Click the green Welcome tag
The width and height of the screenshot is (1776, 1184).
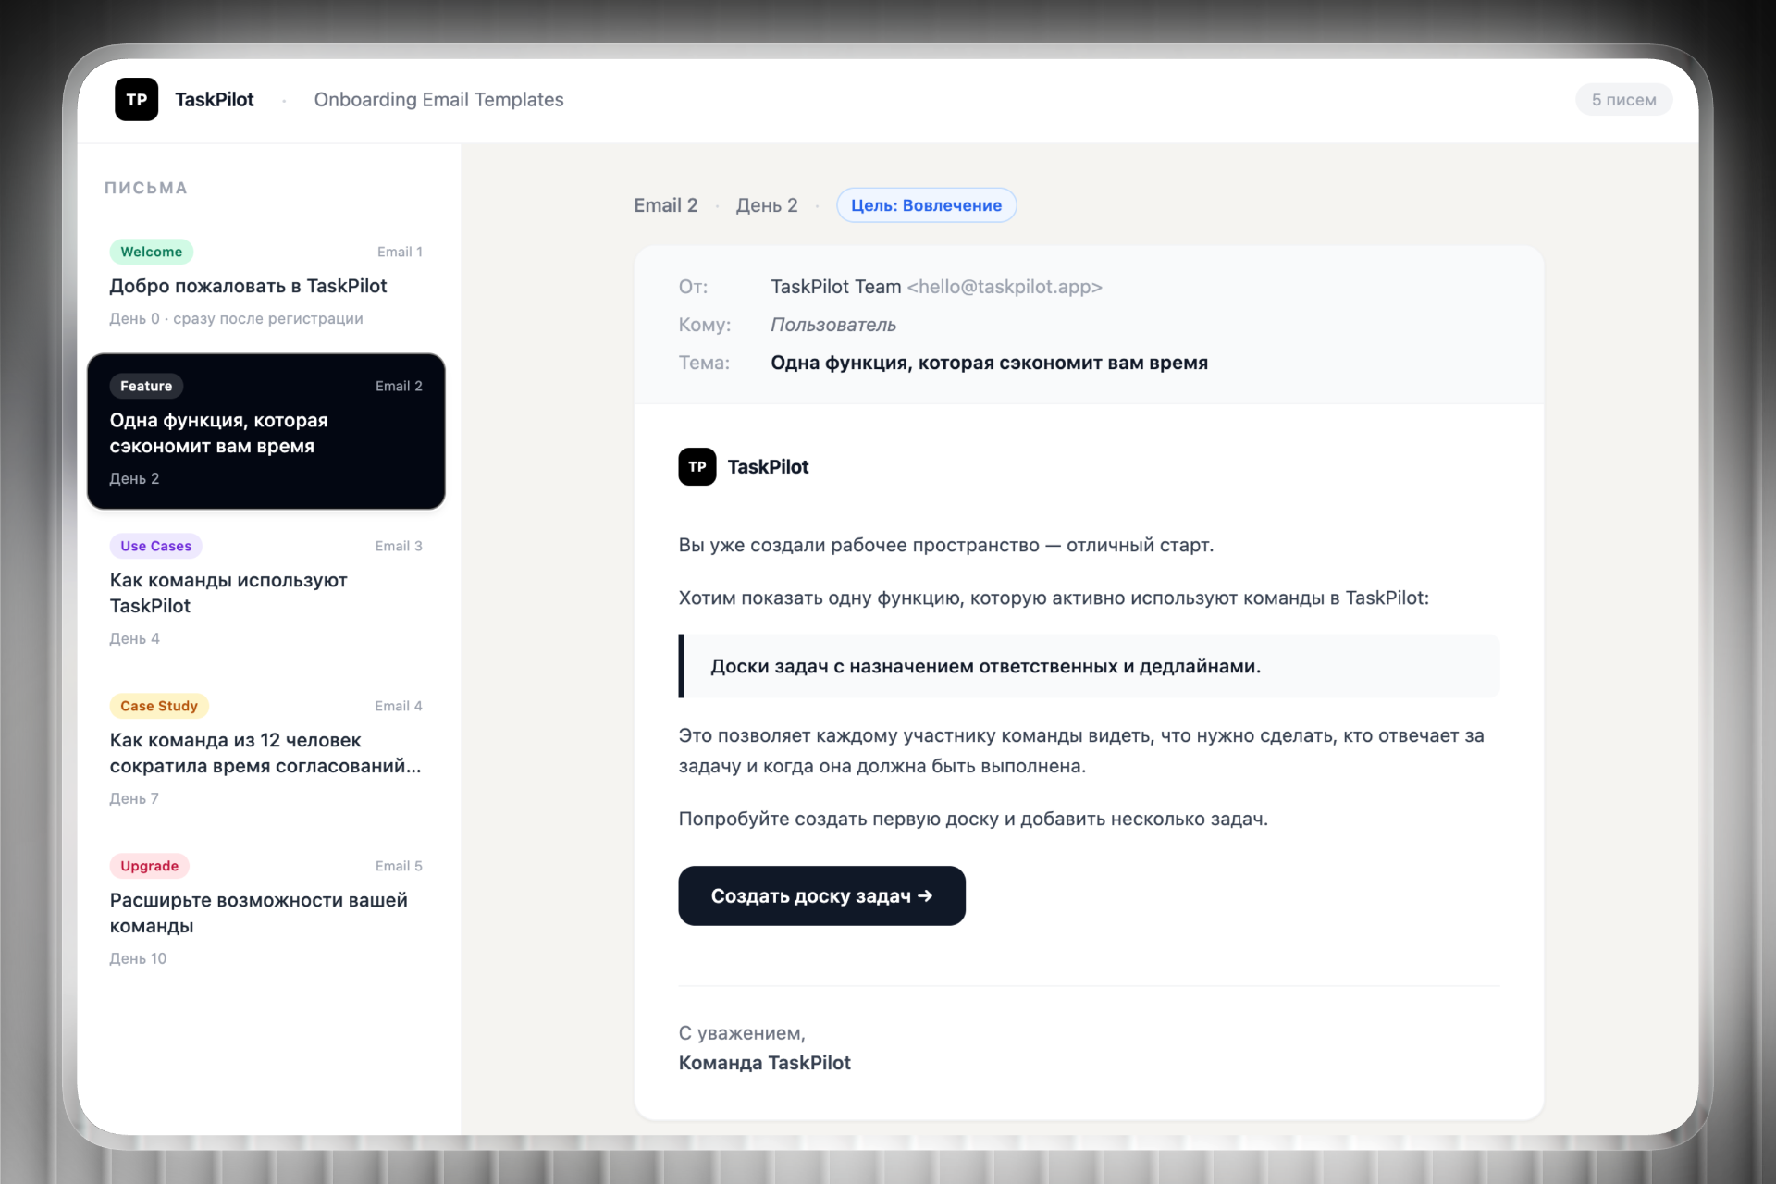coord(151,252)
